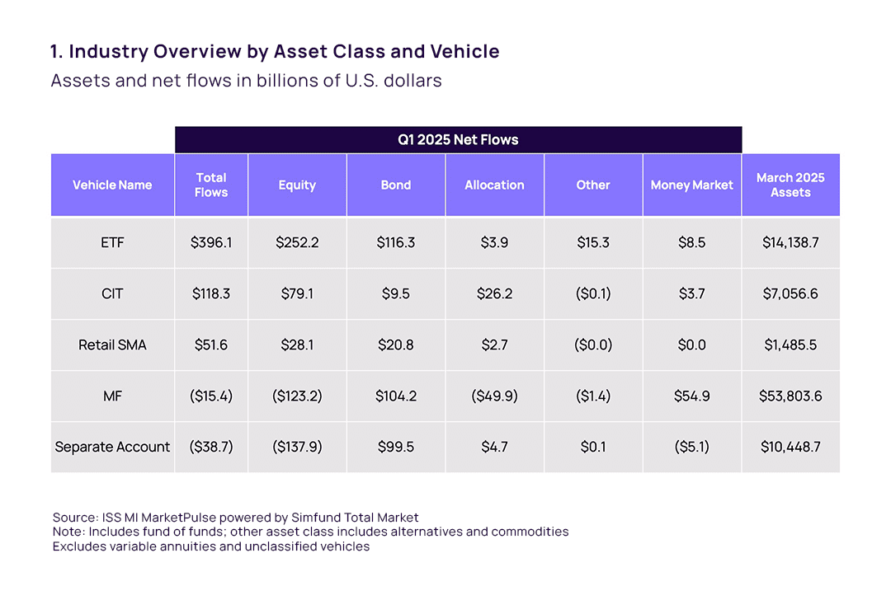Image resolution: width=891 pixels, height=600 pixels.
Task: Select the Vehicle Name column header
Action: tap(112, 185)
